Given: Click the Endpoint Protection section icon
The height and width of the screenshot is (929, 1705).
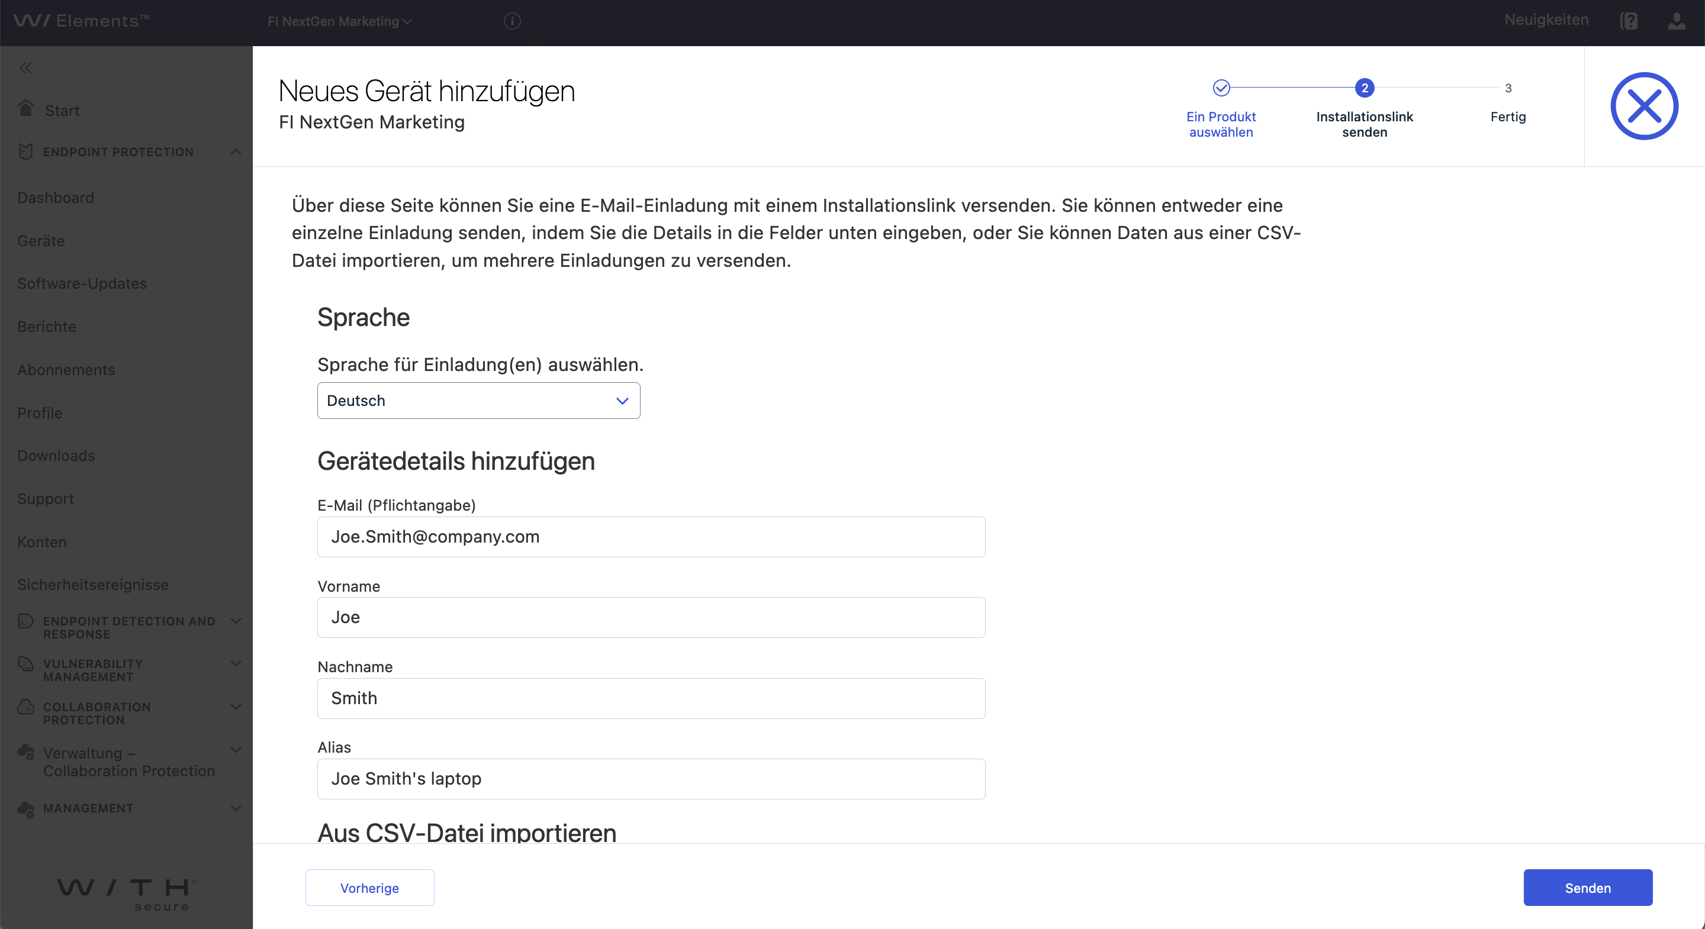Looking at the screenshot, I should coord(25,151).
